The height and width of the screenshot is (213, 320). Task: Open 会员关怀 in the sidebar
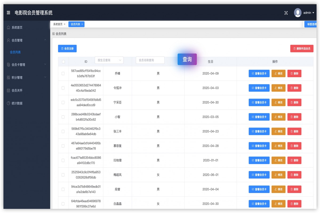17,91
